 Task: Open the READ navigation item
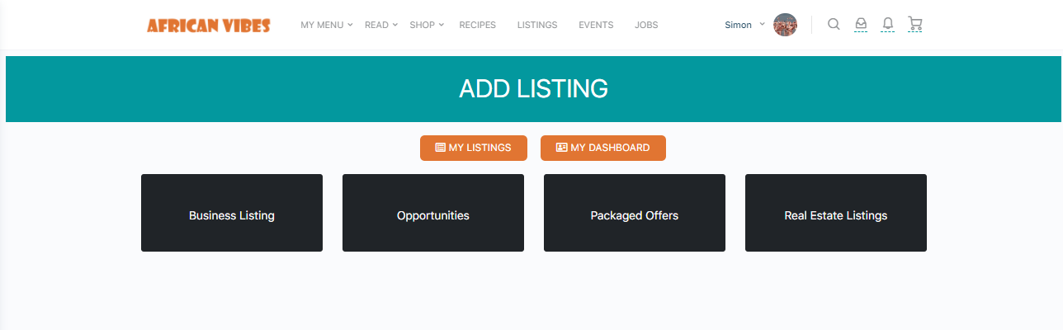click(376, 25)
